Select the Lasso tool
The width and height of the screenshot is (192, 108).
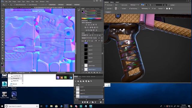[x=3, y=16]
